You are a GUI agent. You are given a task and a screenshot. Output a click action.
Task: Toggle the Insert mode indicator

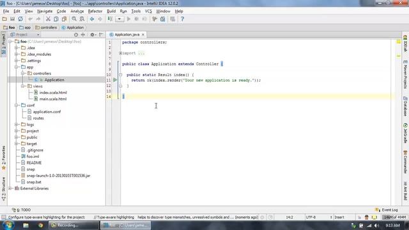click(x=339, y=217)
